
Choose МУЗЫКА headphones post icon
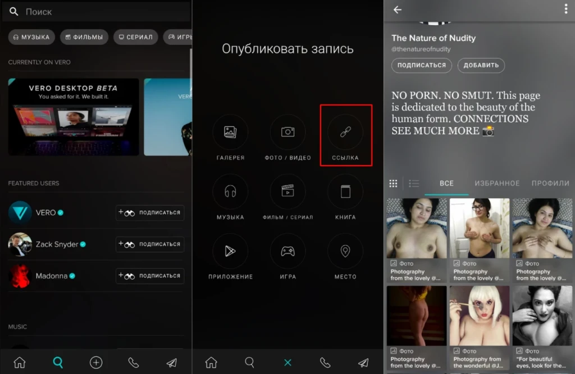click(x=230, y=191)
